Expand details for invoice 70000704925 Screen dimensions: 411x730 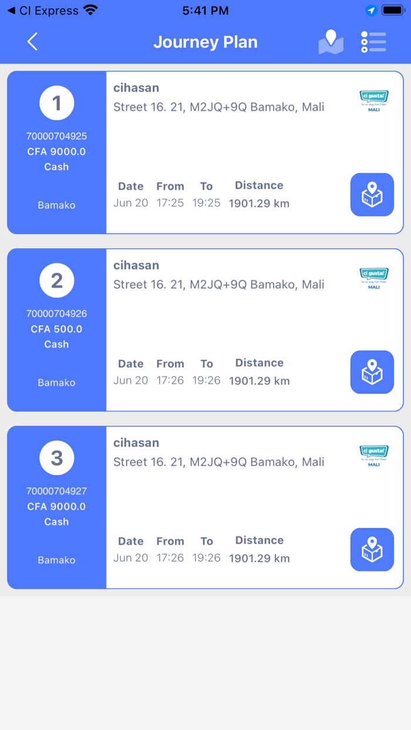56,136
